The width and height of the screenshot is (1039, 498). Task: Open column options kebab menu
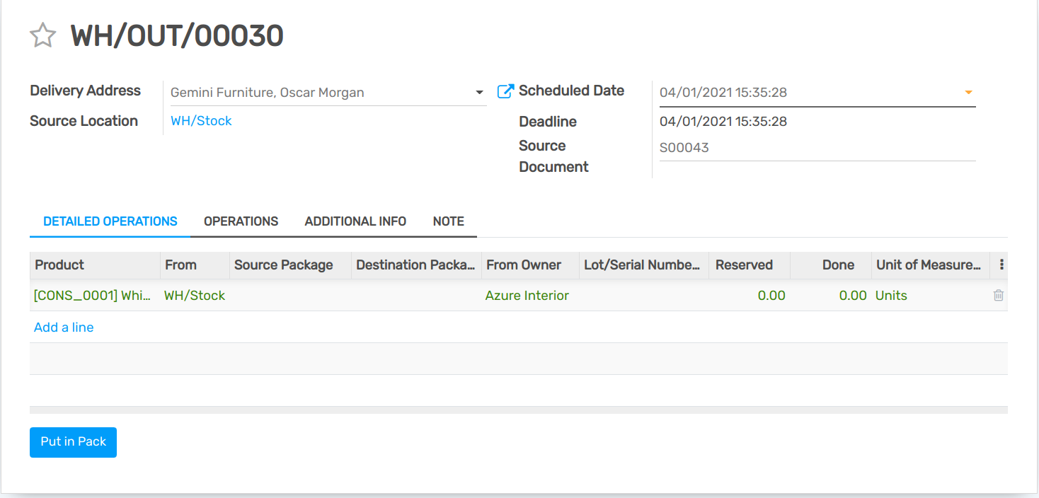point(1001,265)
